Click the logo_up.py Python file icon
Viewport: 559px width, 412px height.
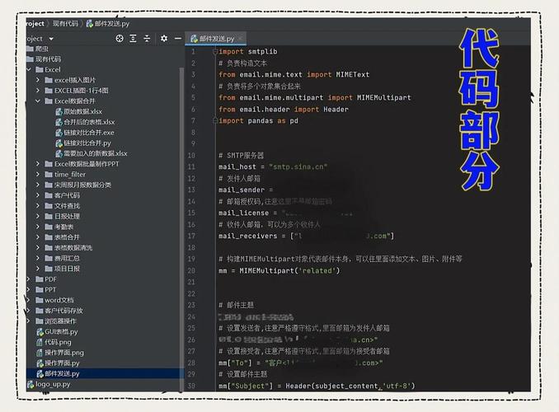coord(31,384)
